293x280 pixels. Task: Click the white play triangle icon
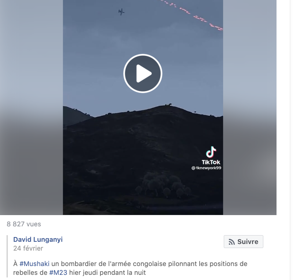144,73
